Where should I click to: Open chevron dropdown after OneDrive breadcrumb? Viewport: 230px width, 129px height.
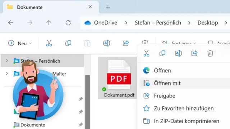pyautogui.click(x=126, y=23)
